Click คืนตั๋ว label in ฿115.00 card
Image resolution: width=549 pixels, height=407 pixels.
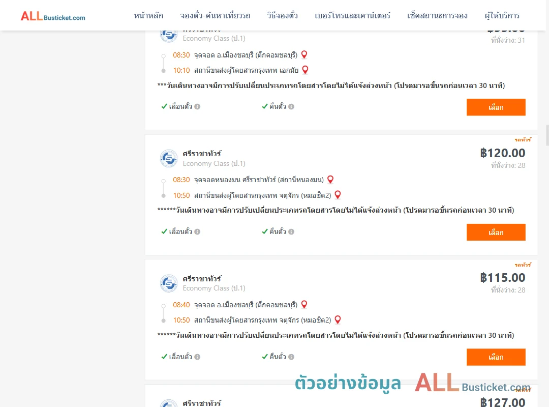click(278, 357)
